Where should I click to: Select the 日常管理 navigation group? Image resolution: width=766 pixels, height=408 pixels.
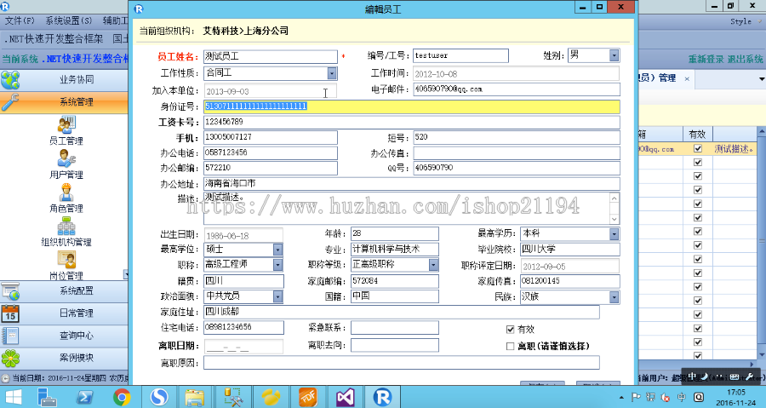(64, 313)
